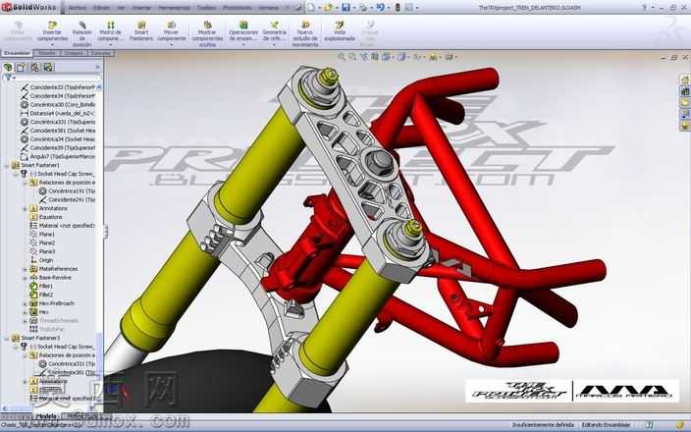Screen dimensions: 691x432
Task: Collapse Smart Fastener1 tree node
Action: point(7,165)
